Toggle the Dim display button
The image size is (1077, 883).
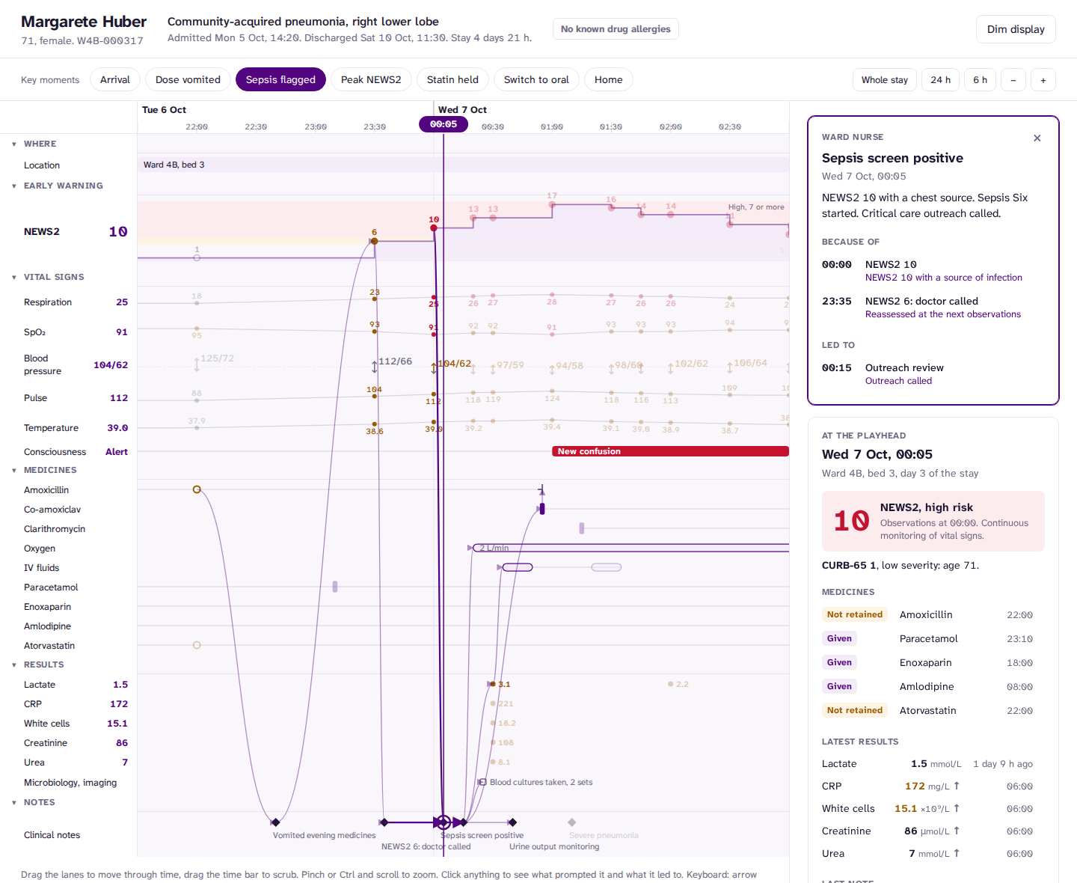coord(1016,29)
